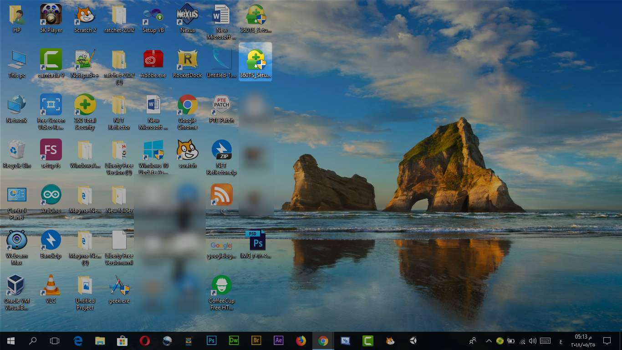Open the Action Center notifications icon

coord(607,341)
